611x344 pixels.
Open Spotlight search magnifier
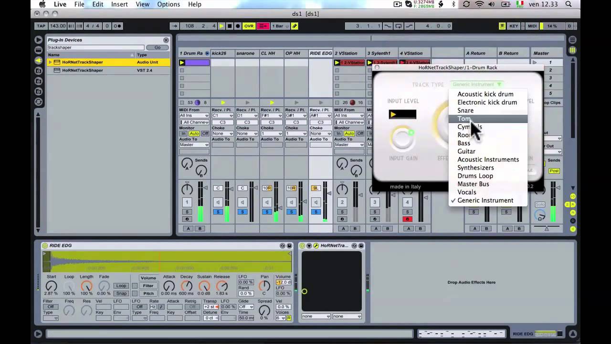pyautogui.click(x=569, y=4)
